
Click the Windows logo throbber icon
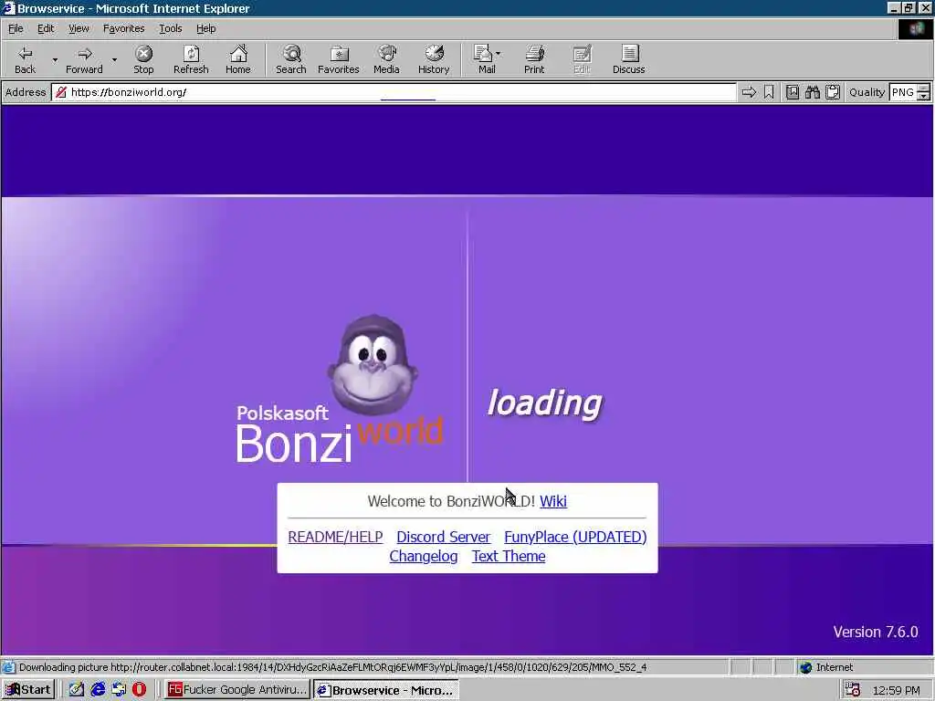[x=915, y=28]
